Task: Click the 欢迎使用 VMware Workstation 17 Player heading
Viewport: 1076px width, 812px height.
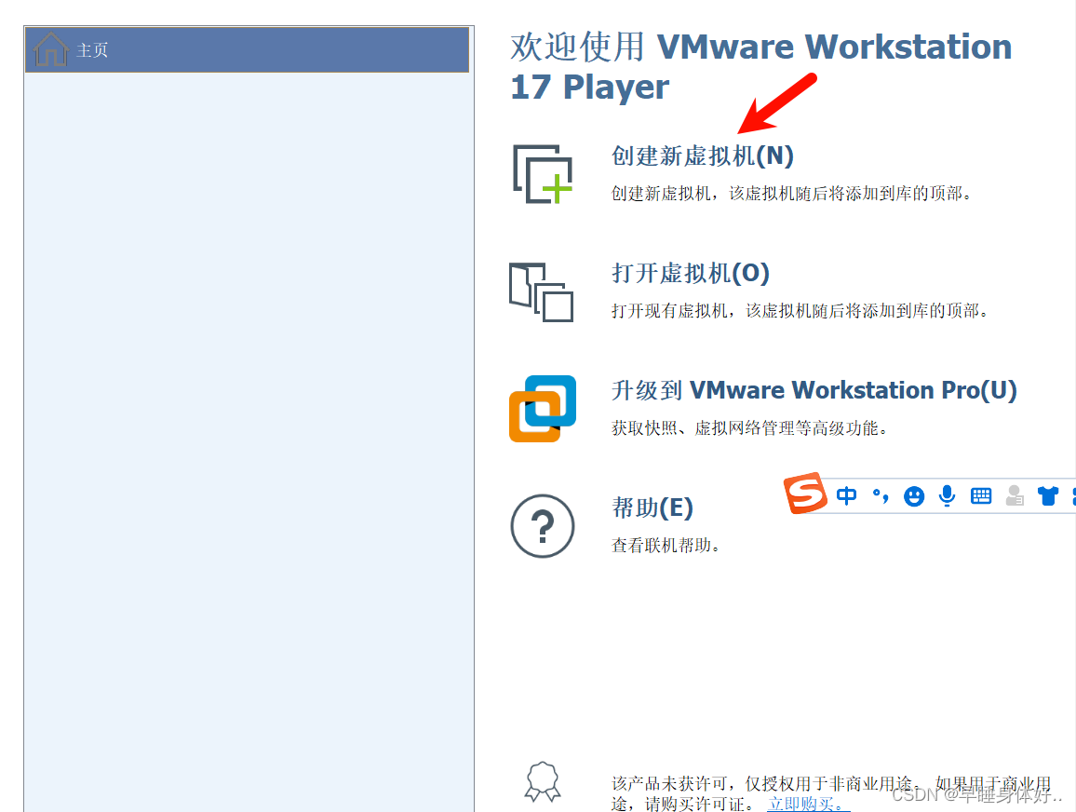Action: point(761,66)
